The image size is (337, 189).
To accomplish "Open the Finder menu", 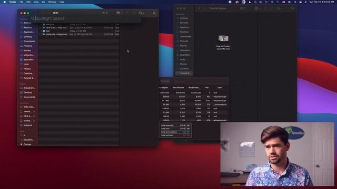I will coord(13,2).
